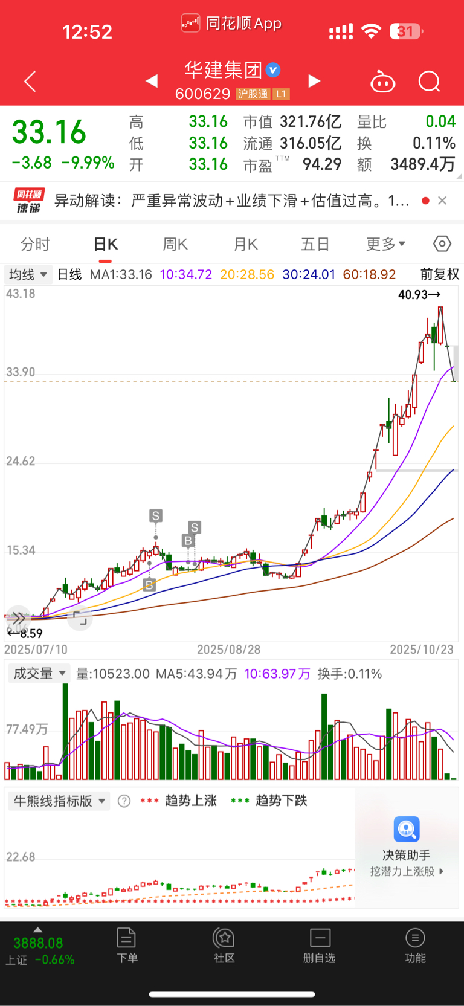Dismiss the 异动解读 news banner

pos(442,201)
